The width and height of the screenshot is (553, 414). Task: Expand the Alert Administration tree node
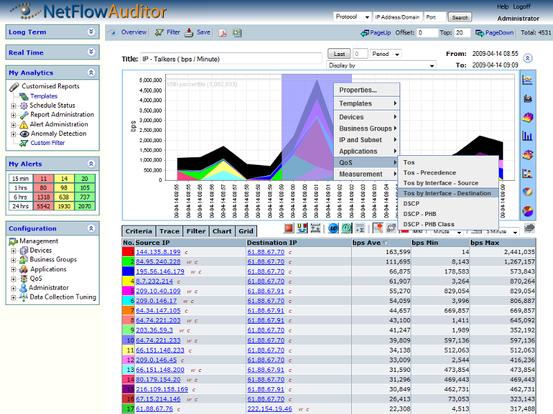tap(13, 125)
